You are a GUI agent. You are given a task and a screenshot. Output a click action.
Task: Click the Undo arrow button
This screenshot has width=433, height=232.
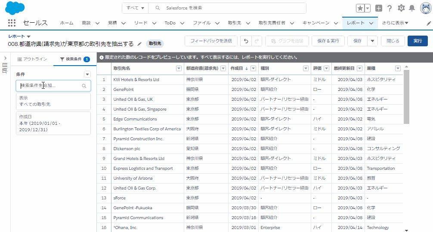[x=246, y=41]
